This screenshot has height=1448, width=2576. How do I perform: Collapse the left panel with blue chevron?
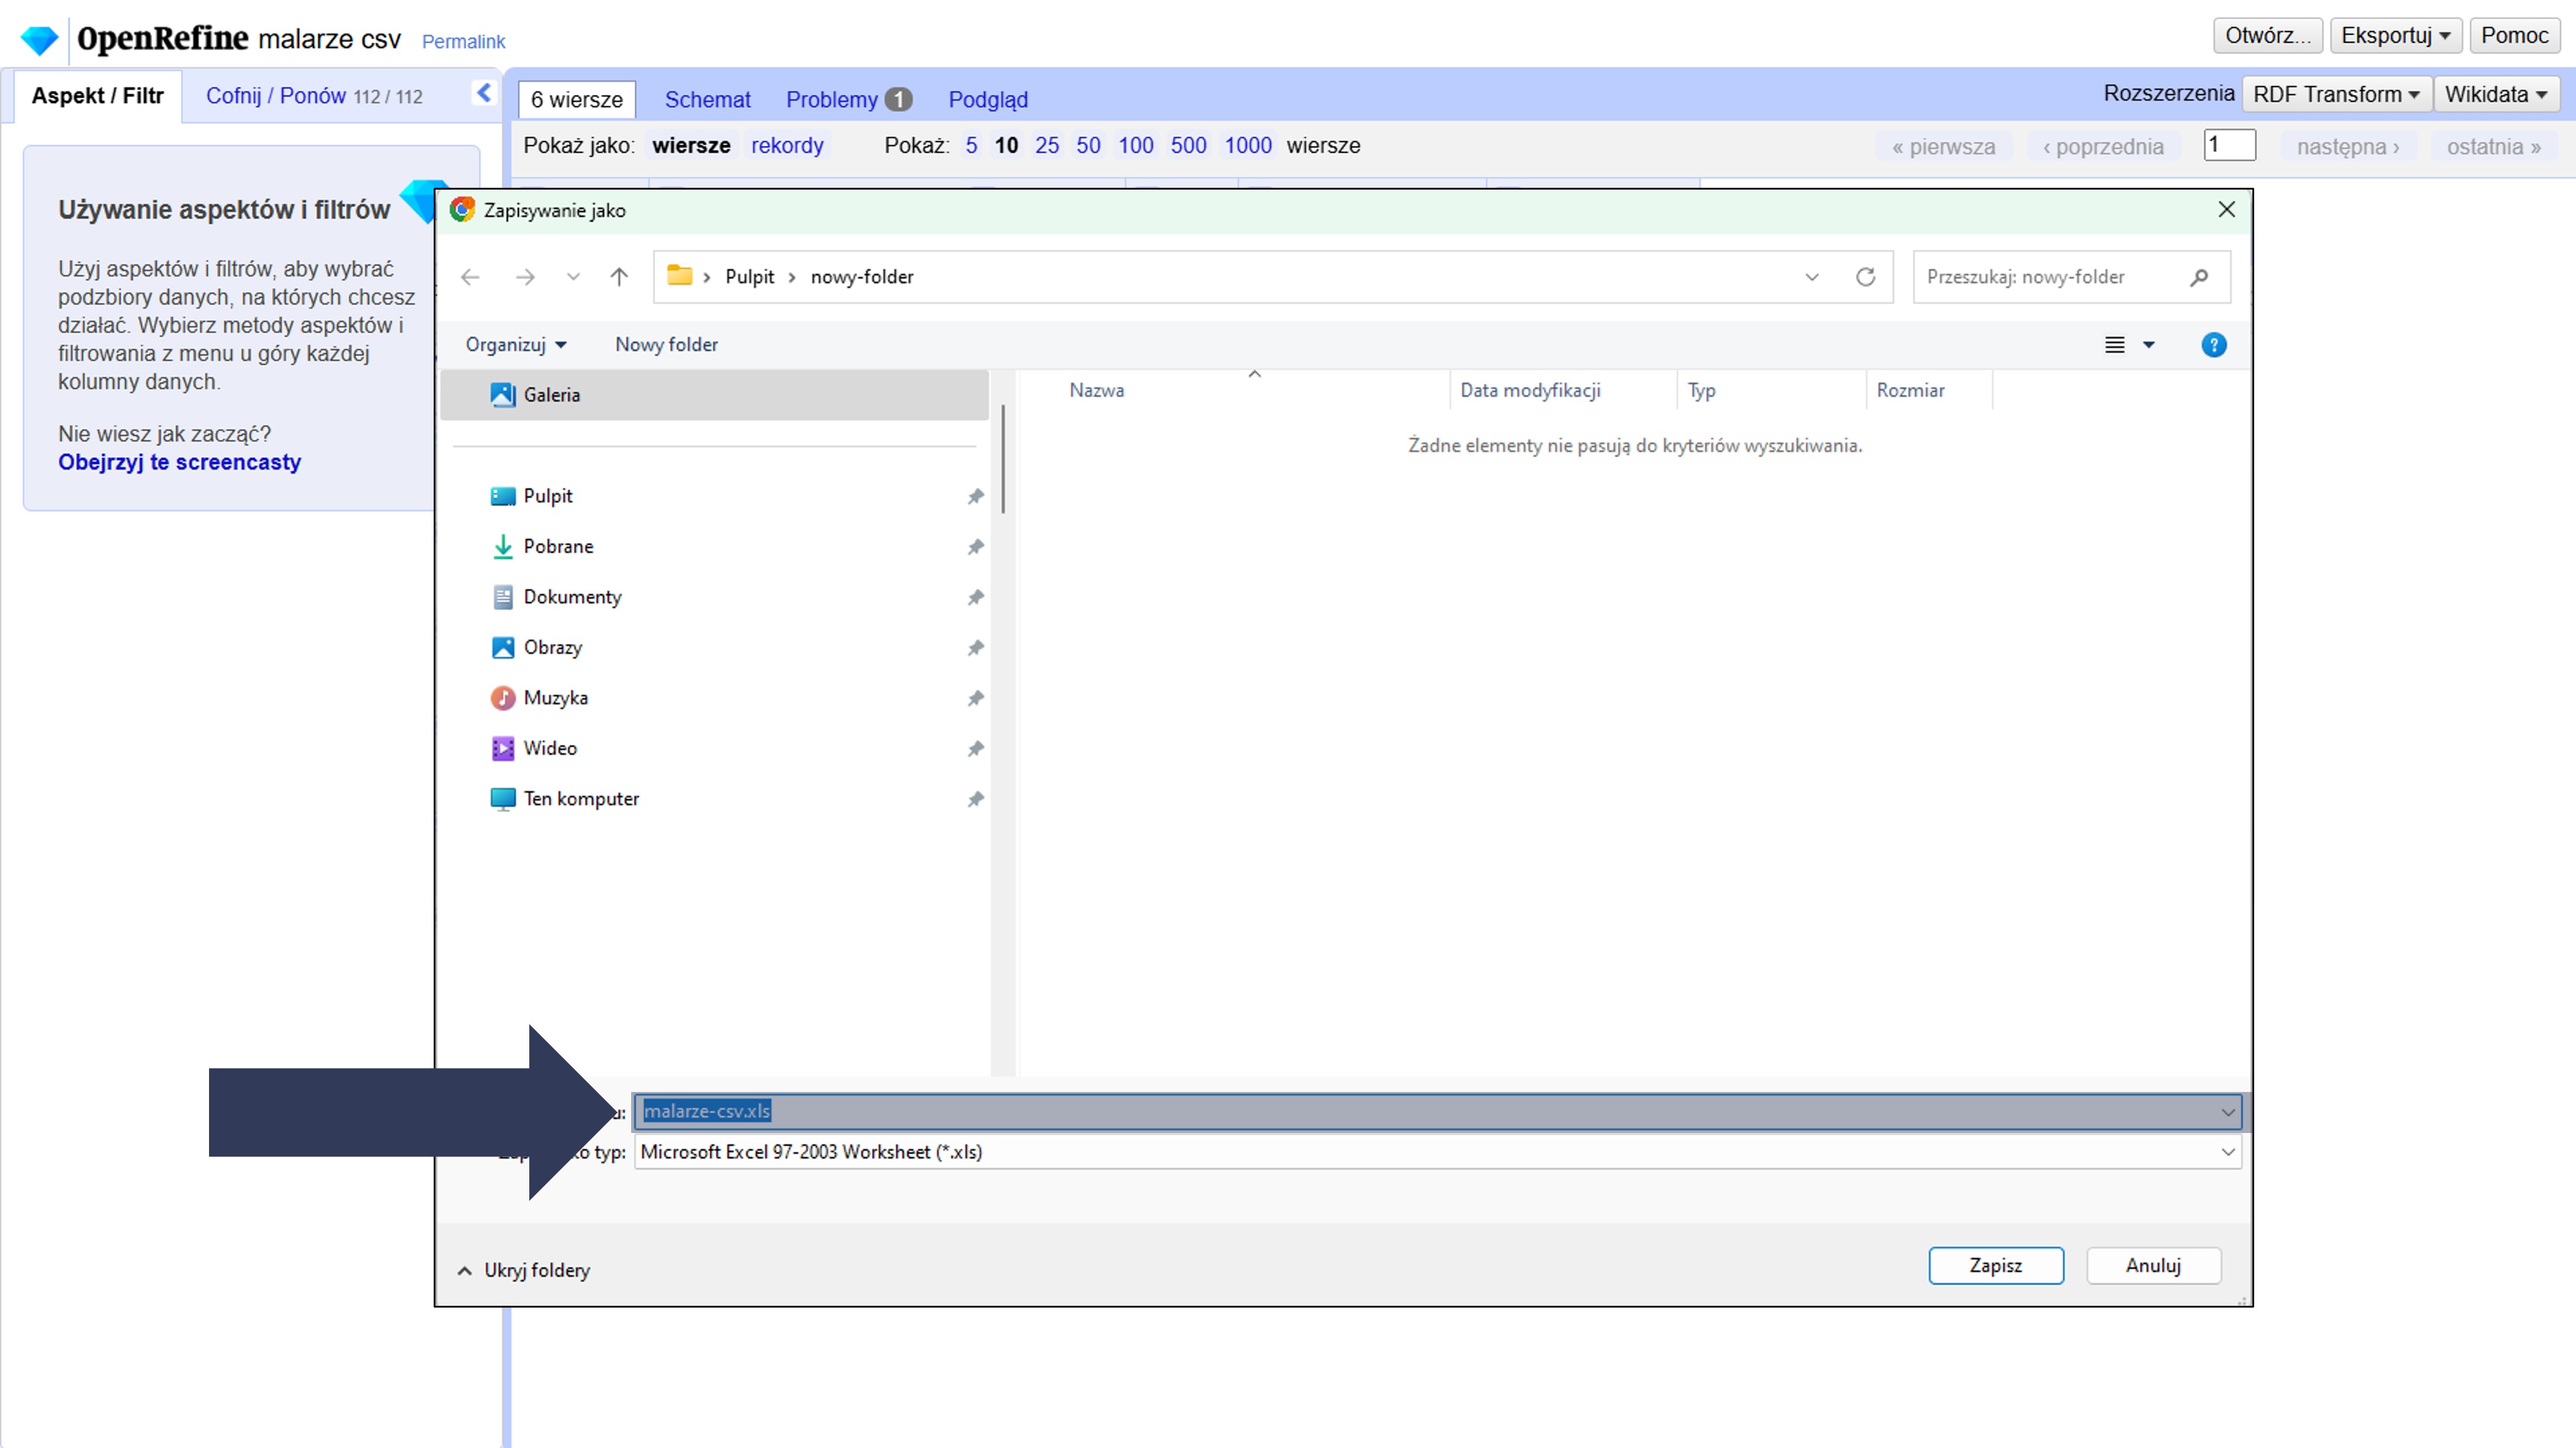484,93
